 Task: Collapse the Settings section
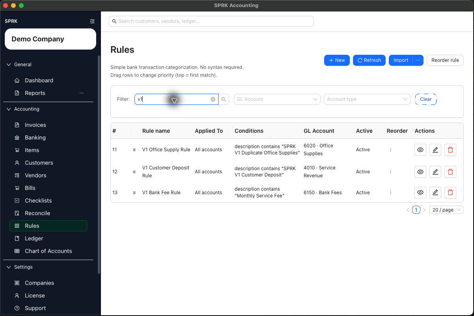(20, 267)
